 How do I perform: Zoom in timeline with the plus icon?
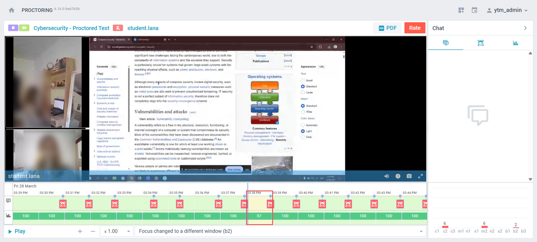pyautogui.click(x=80, y=231)
